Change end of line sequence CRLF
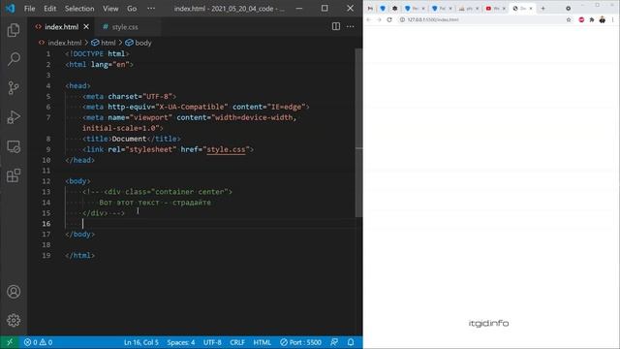This screenshot has width=620, height=349. 237,342
